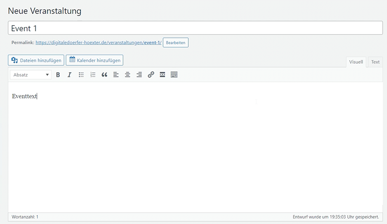This screenshot has width=387, height=224.
Task: Align text to the left
Action: pos(116,75)
